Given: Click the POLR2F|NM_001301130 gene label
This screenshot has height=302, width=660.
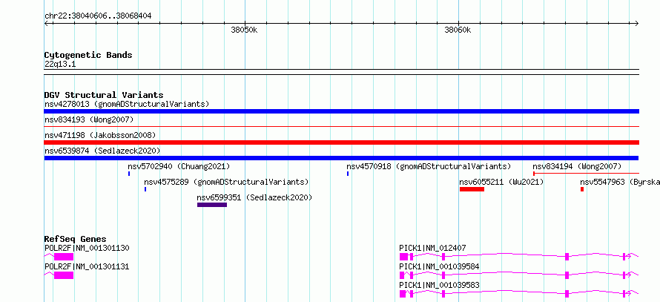Looking at the screenshot, I should click(87, 248).
